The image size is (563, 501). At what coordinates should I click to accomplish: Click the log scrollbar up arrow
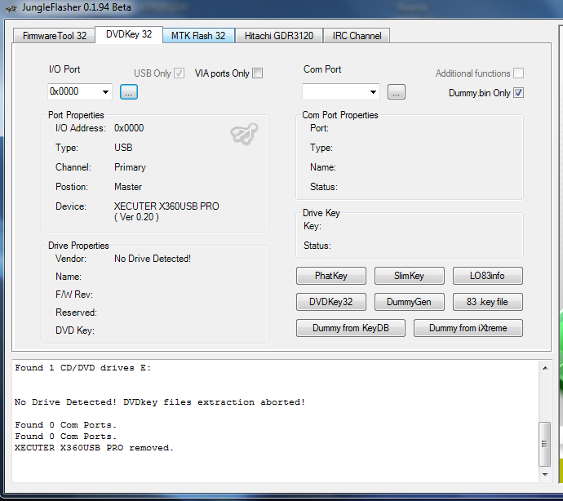pyautogui.click(x=545, y=368)
